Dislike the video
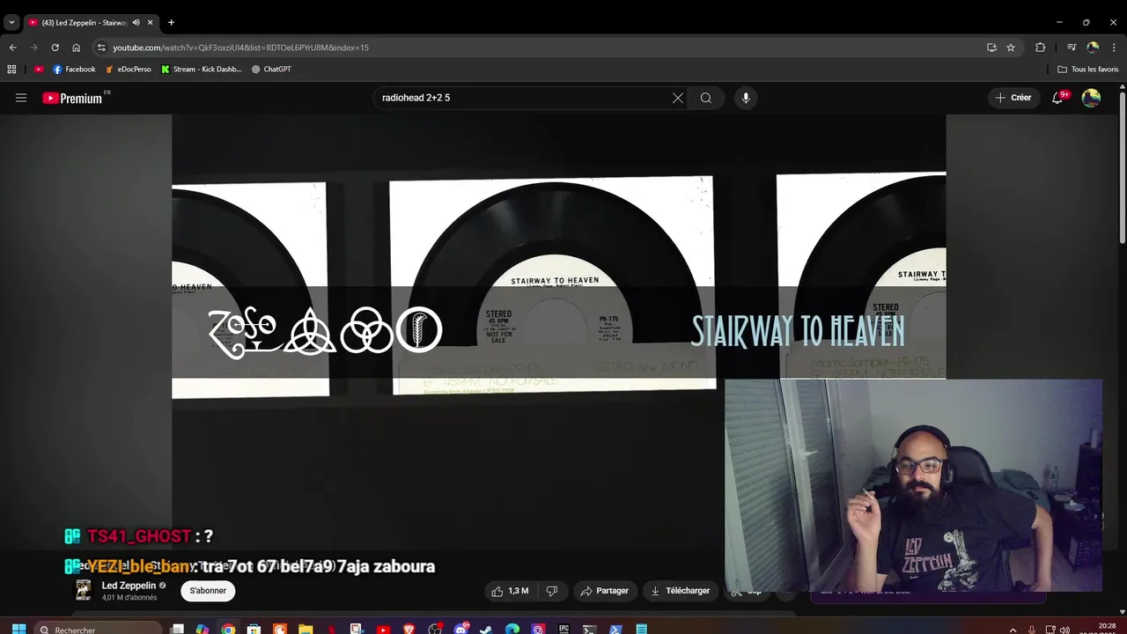This screenshot has width=1127, height=634. (x=552, y=591)
